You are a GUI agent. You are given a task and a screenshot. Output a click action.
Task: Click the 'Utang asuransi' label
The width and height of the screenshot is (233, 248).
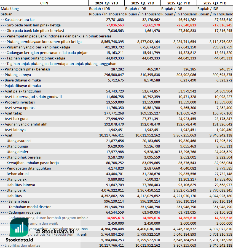click(x=19, y=141)
